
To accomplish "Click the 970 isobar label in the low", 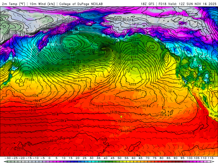I will [71, 49].
